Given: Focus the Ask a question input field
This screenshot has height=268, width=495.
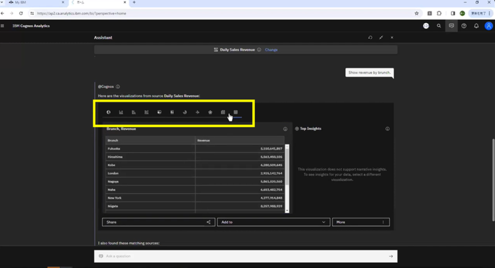Looking at the screenshot, I should pos(246,256).
